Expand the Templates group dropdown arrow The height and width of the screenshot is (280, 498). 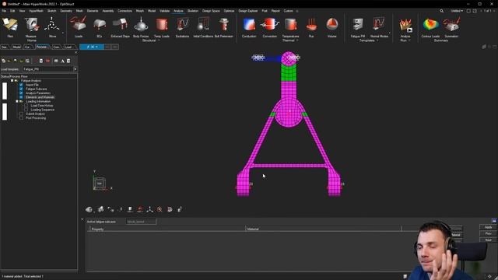click(x=377, y=40)
